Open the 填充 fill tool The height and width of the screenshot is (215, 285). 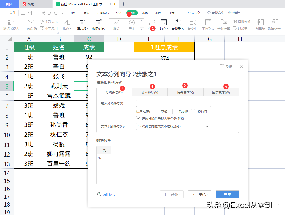point(164,25)
